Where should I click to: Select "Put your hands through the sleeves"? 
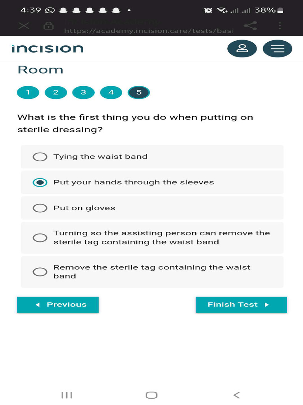tap(152, 182)
